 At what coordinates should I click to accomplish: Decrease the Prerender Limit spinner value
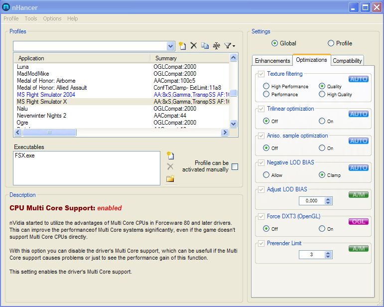click(x=328, y=257)
